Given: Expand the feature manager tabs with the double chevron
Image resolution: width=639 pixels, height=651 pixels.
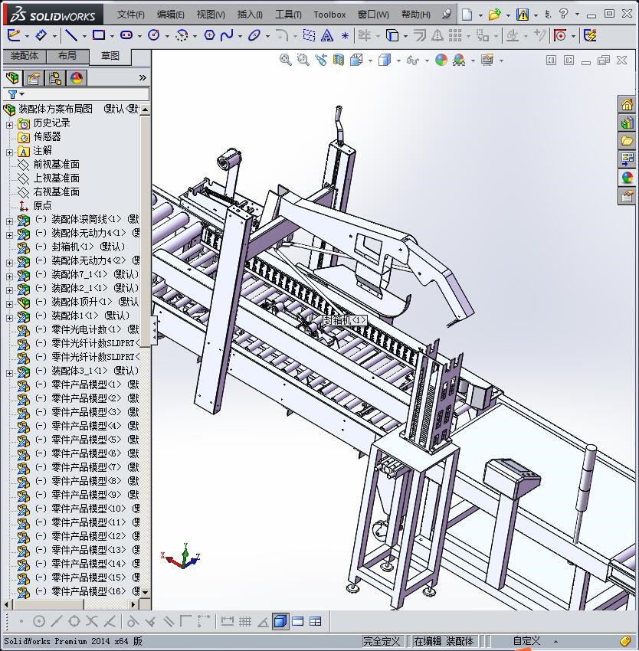Looking at the screenshot, I should pyautogui.click(x=143, y=78).
